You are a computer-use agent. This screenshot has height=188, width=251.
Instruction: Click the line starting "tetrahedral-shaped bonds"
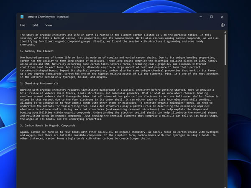coord(118,71)
